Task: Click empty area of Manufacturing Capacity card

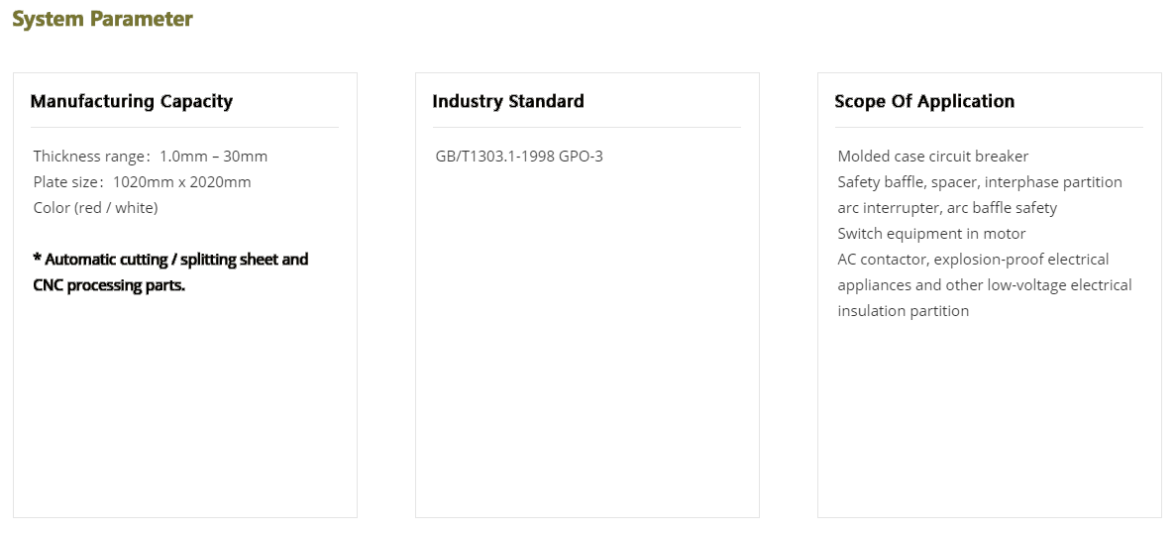Action: (185, 416)
